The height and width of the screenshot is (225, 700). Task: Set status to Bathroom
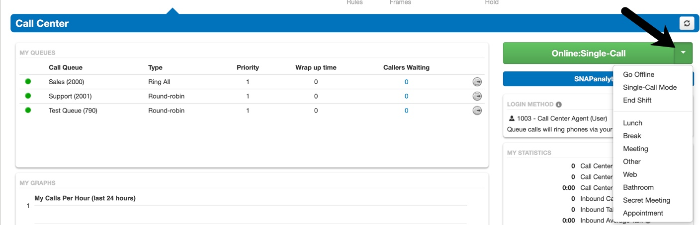pyautogui.click(x=638, y=187)
